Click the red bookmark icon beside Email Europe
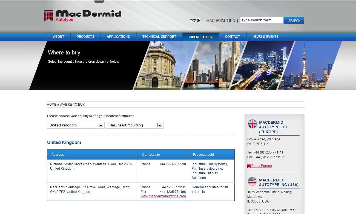The height and width of the screenshot is (214, 356). (249, 166)
